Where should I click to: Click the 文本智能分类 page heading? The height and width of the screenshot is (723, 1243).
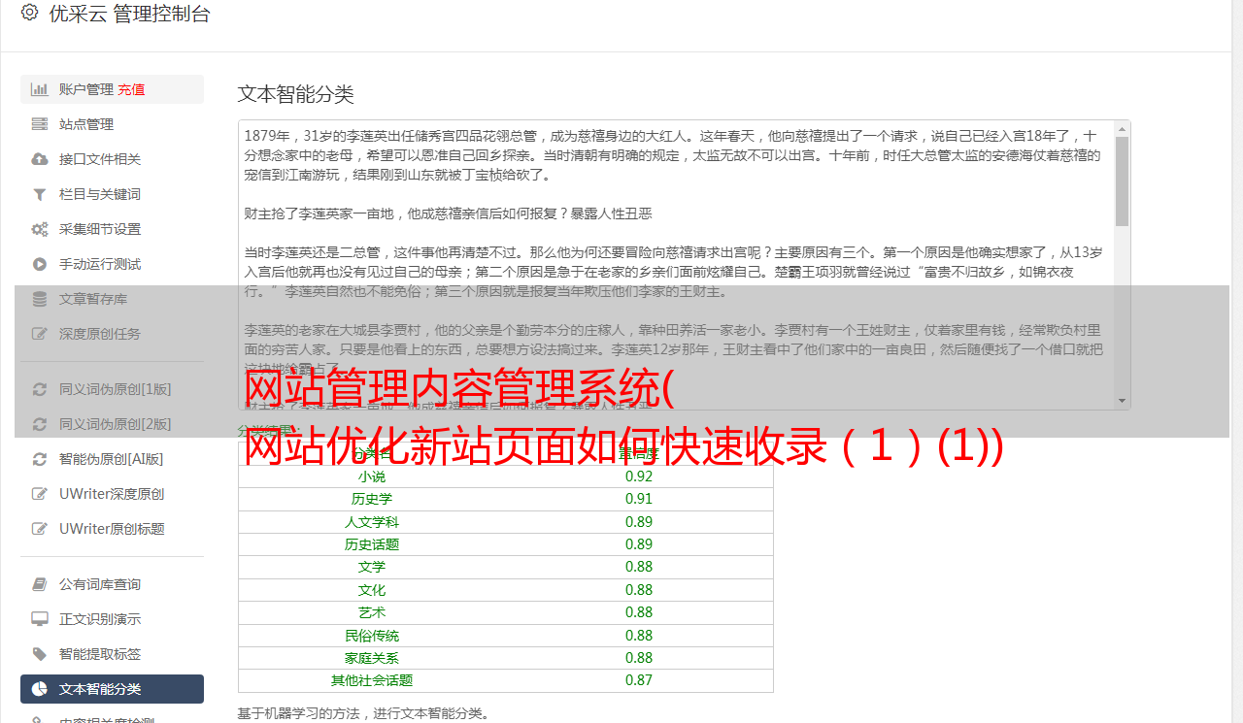296,94
